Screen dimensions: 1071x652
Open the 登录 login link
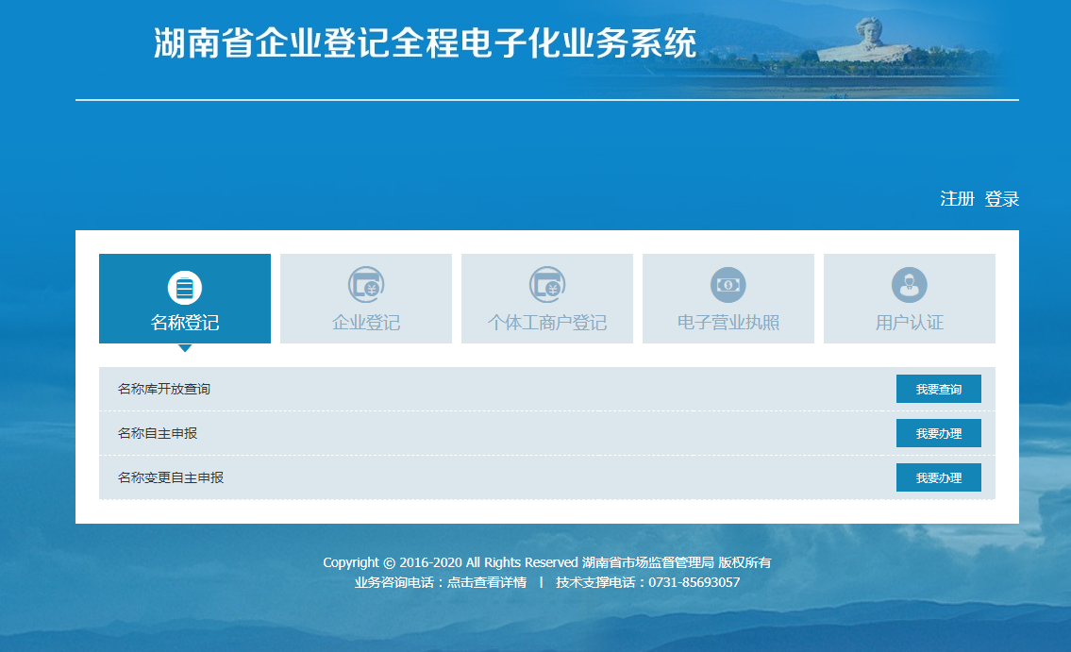[x=1002, y=199]
